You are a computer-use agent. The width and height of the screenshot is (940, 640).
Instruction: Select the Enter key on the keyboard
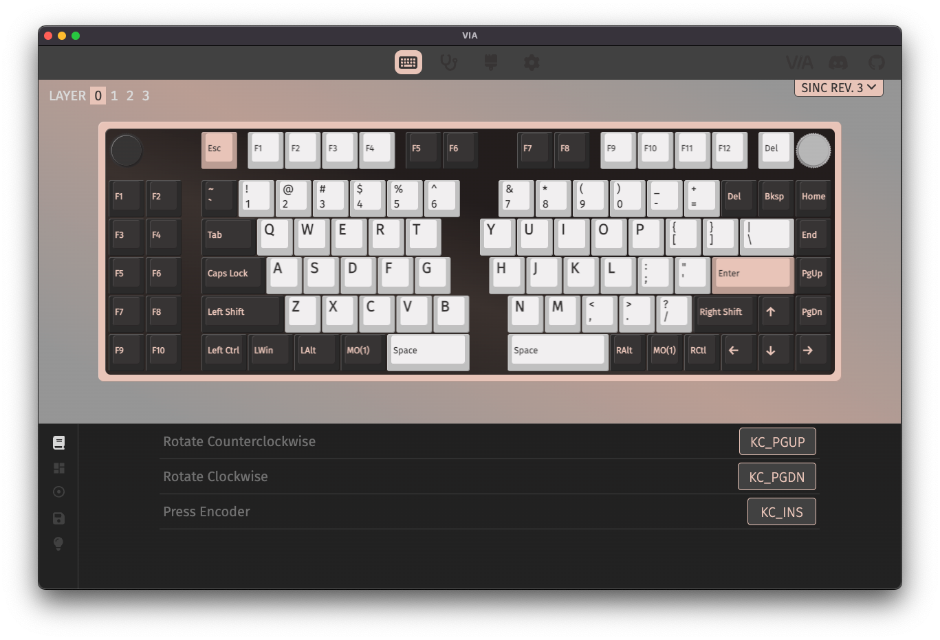coord(752,274)
